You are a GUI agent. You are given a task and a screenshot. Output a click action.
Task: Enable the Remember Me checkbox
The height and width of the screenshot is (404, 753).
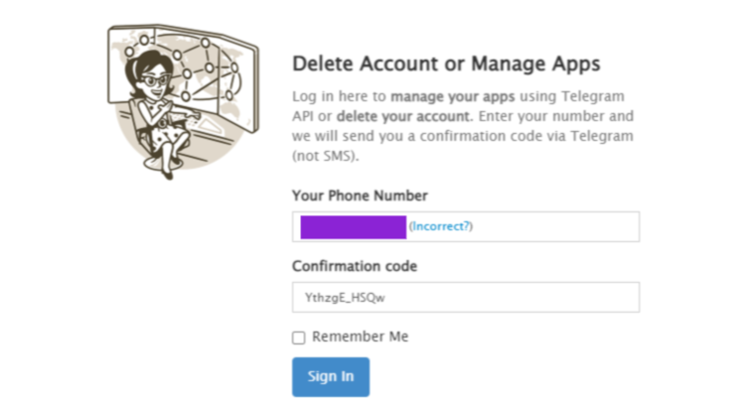tap(299, 337)
